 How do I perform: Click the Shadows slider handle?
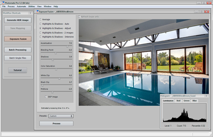tap(53, 60)
